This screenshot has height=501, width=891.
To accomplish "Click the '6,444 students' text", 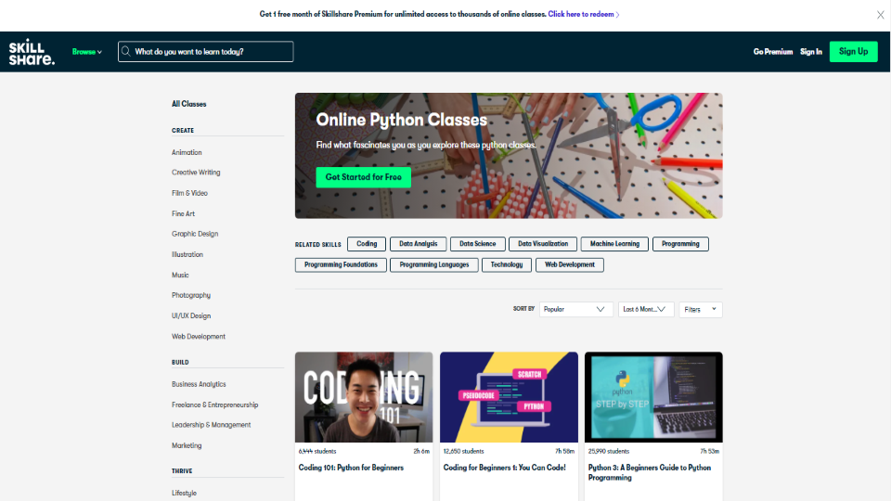I will pos(317,451).
